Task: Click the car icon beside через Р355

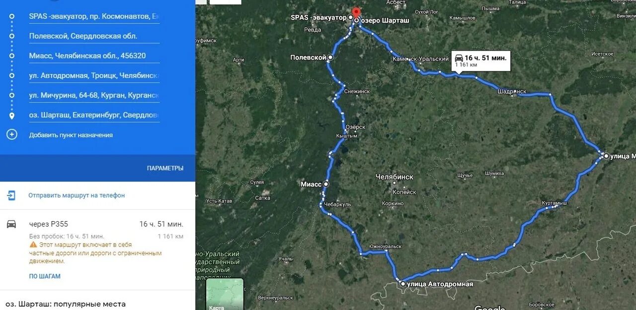Action: (11, 224)
